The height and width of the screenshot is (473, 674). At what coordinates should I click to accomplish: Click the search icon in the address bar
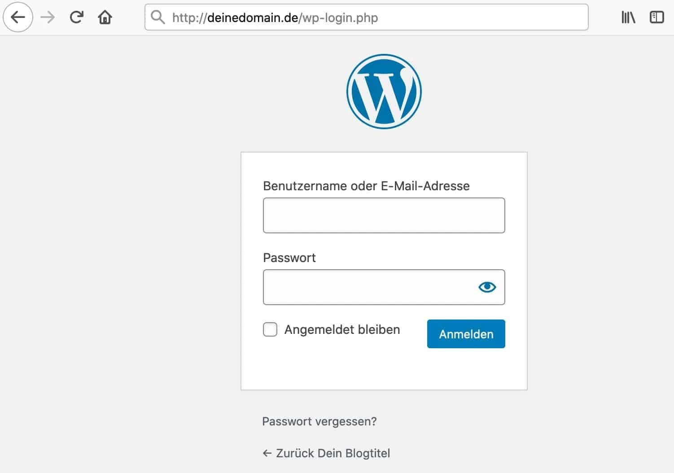(158, 18)
